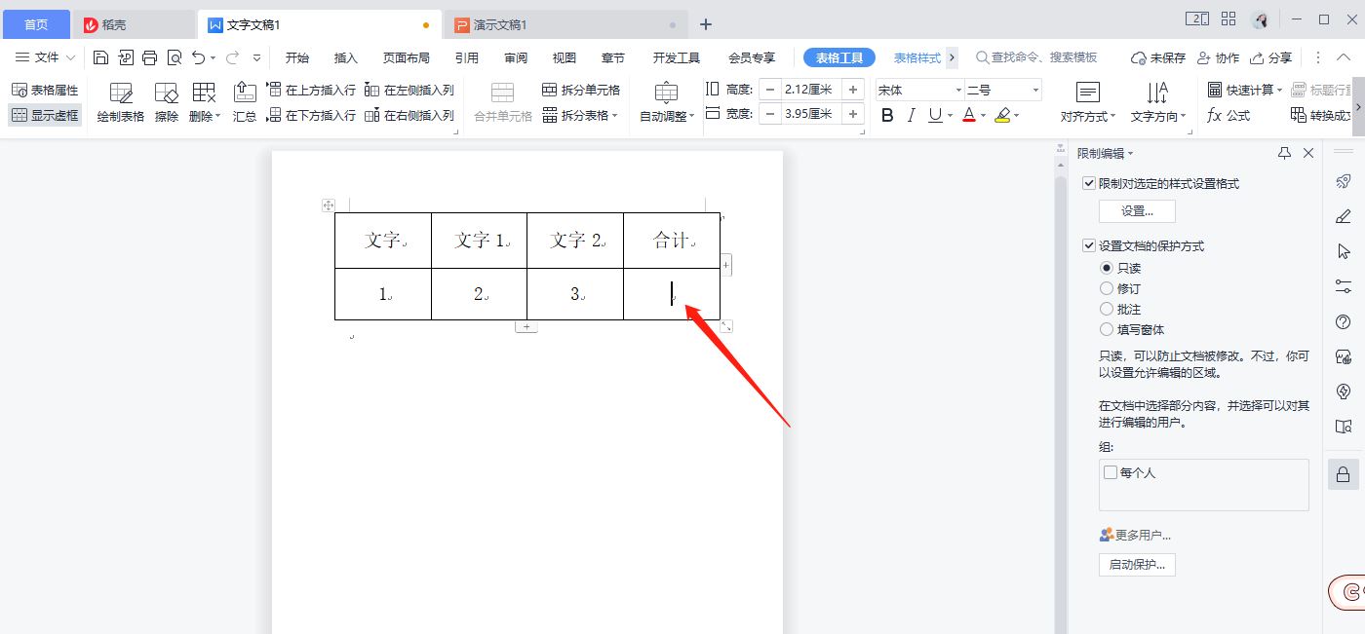The width and height of the screenshot is (1365, 634).
Task: Apply Bold formatting
Action: [887, 115]
